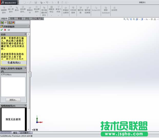Select the Mate tool (配合)
Viewport: 159px width, 138px height.
(17, 9)
